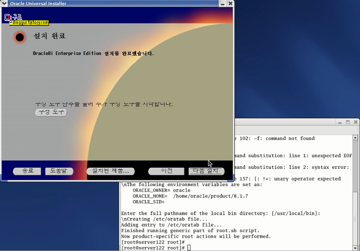Screen dimensions: 360x251
Task: Click the last terminal prompt with cursor
Action: [155, 248]
